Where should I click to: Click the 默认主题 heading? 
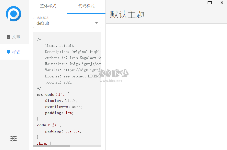point(127,15)
